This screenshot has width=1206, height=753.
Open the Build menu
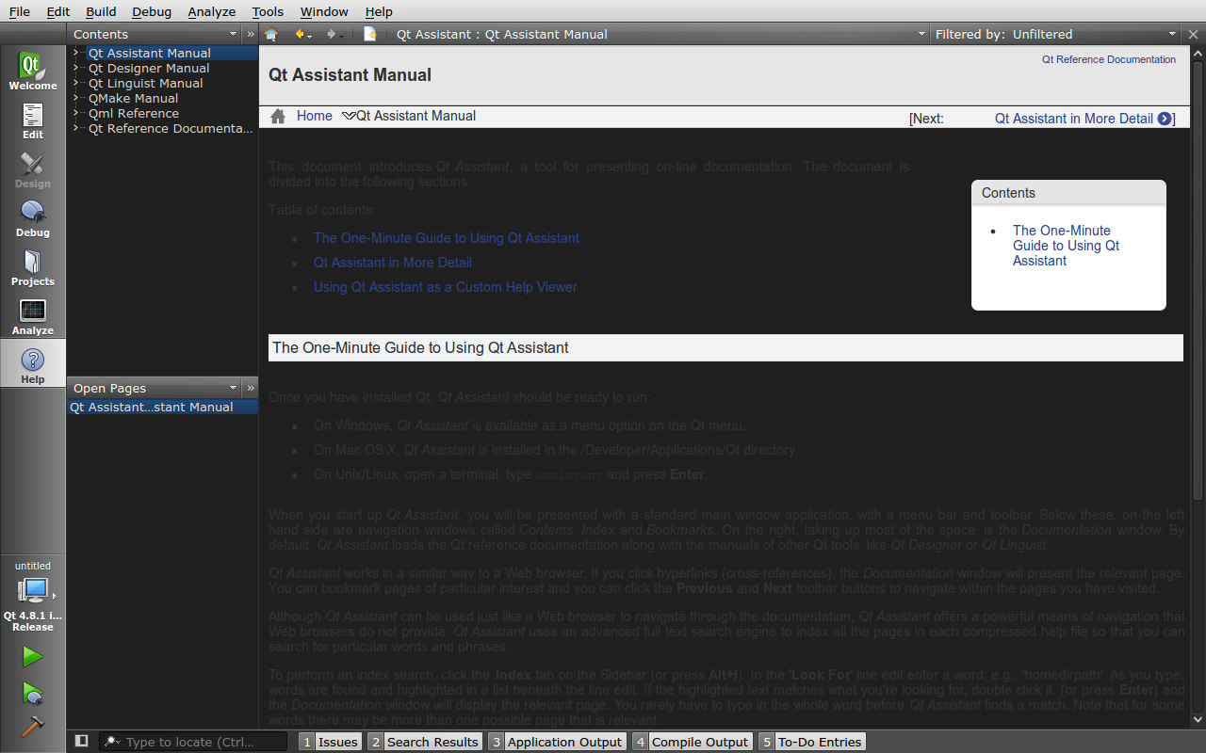click(101, 11)
